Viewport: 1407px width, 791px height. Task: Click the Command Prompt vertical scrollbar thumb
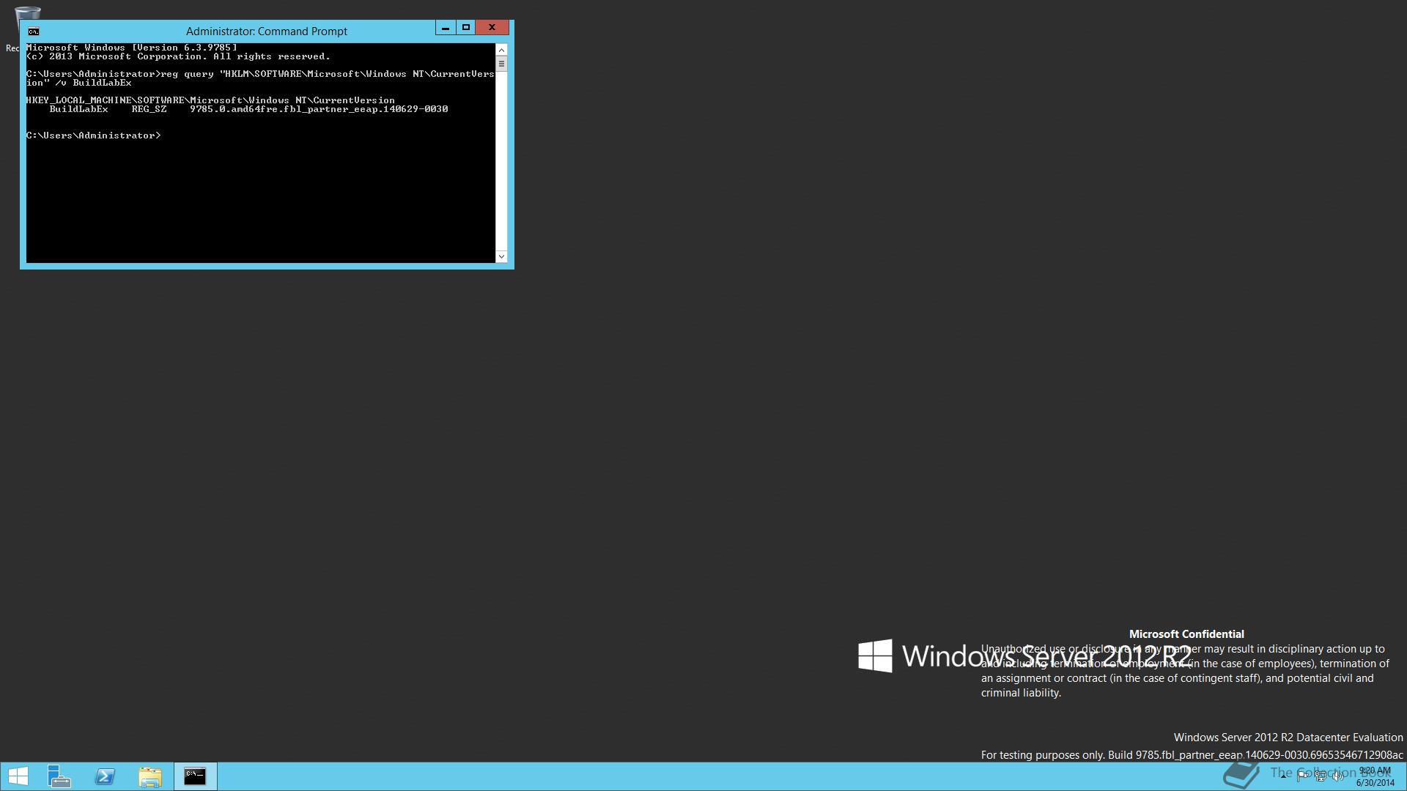(x=501, y=64)
